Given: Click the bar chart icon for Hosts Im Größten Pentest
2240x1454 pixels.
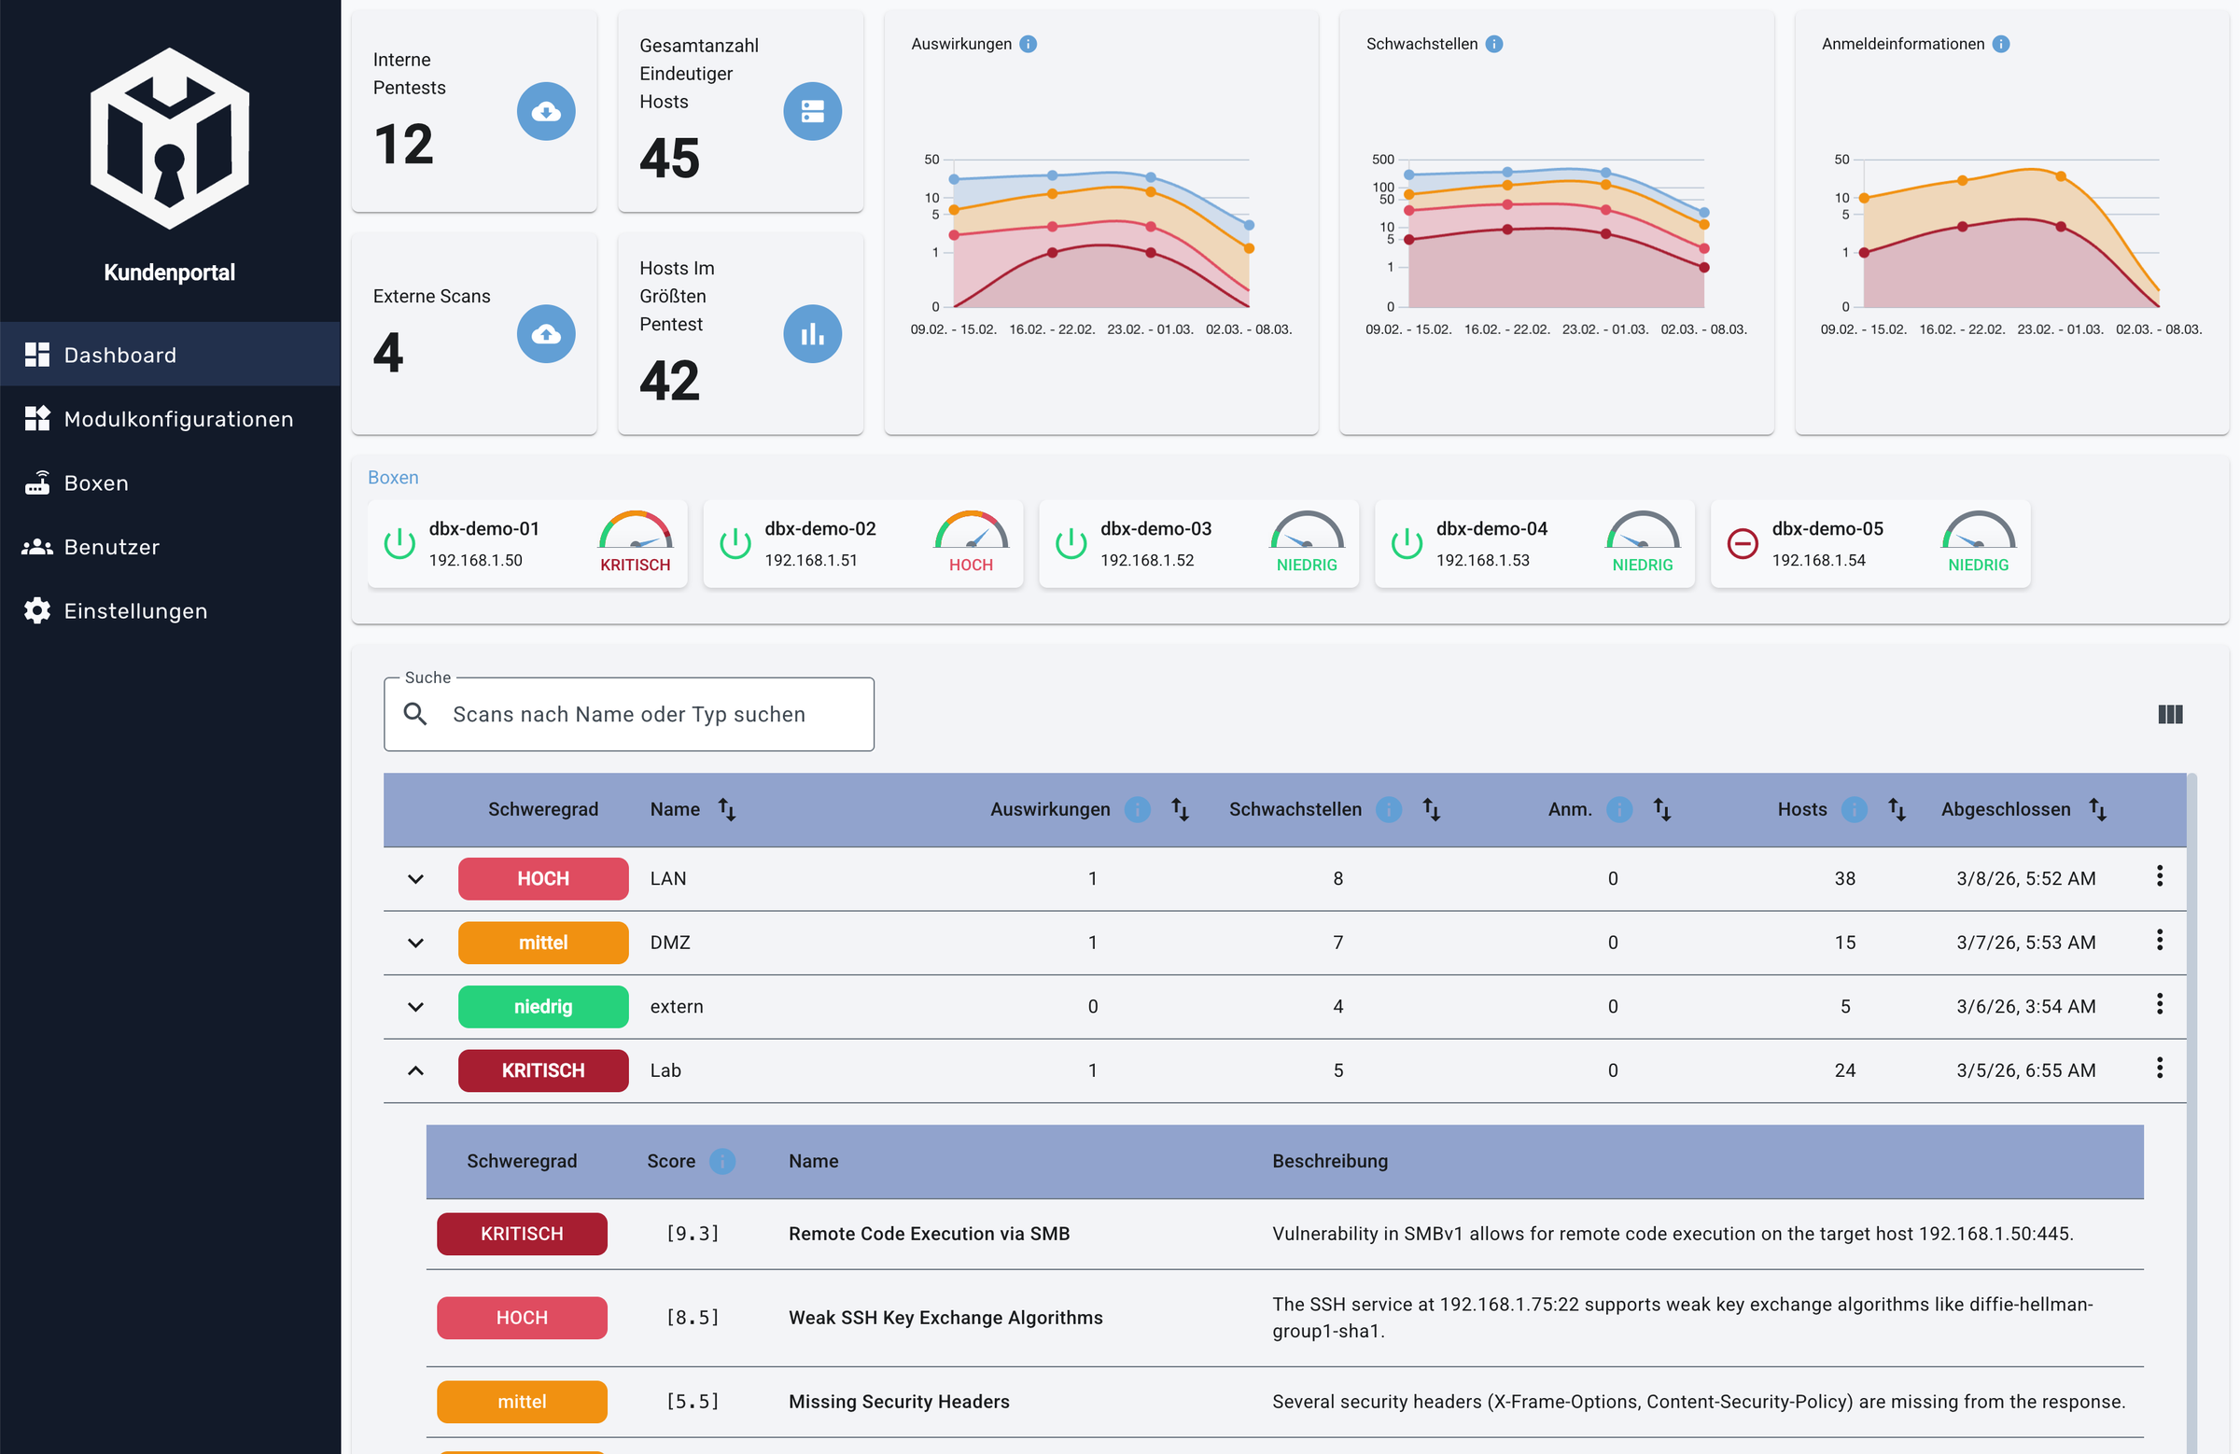Looking at the screenshot, I should click(x=812, y=334).
